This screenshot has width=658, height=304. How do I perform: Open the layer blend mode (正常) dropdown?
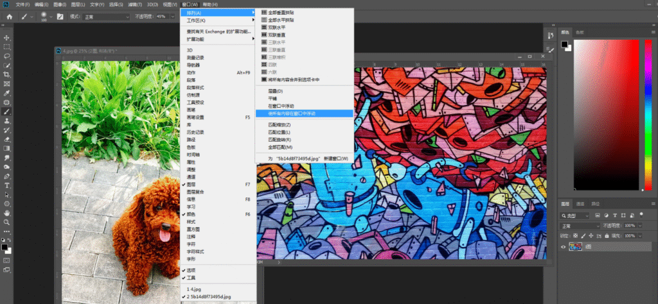pyautogui.click(x=581, y=226)
